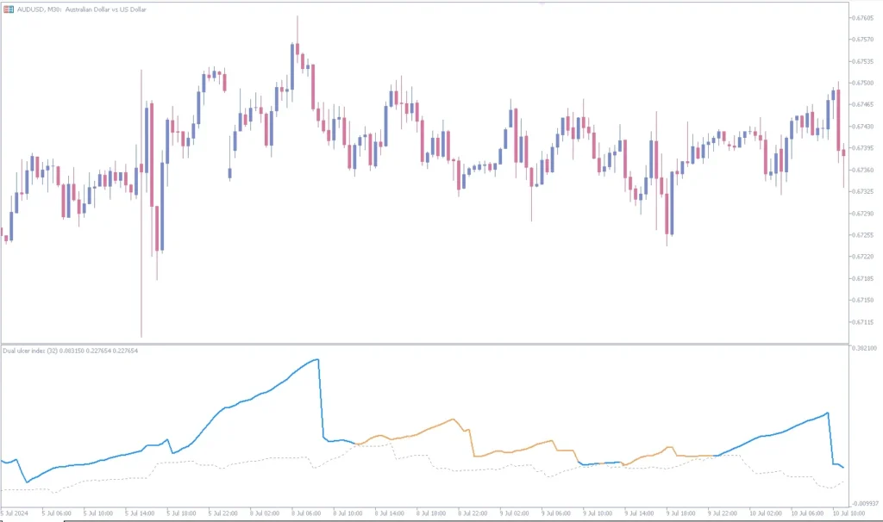Click the 8 Jul 06:00 time label

306,513
